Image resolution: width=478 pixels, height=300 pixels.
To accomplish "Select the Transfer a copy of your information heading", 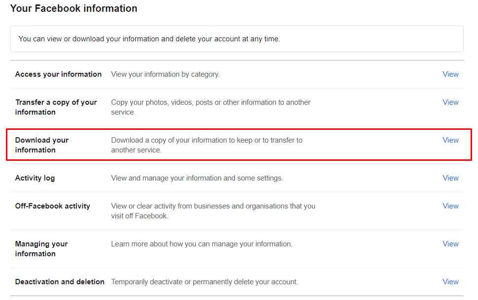I will [x=56, y=107].
